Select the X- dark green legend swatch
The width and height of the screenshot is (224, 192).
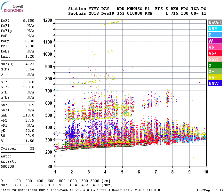click(215, 65)
